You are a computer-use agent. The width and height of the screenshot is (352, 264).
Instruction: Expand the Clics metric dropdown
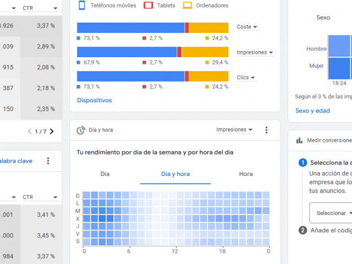point(246,78)
